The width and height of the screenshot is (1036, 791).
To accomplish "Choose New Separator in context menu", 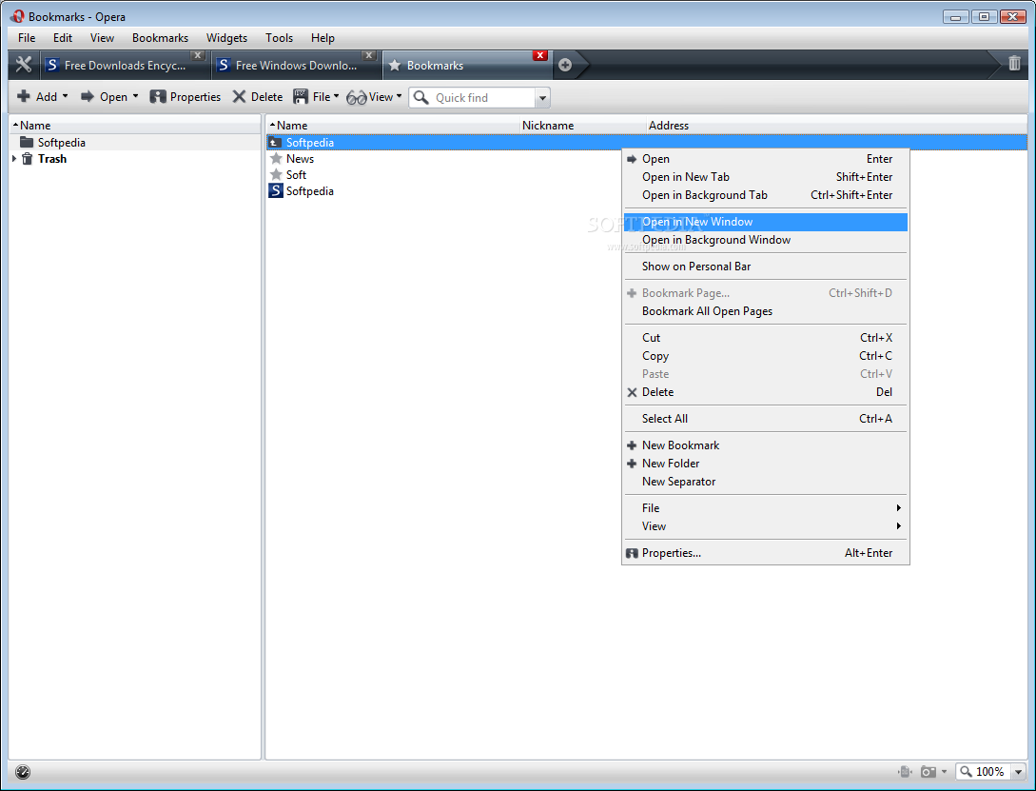I will (x=766, y=482).
